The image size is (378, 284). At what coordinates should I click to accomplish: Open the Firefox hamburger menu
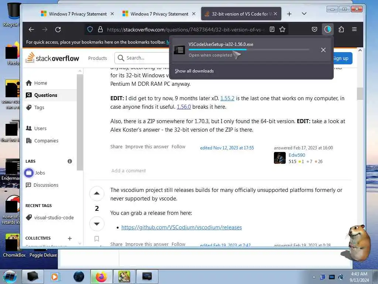(354, 29)
